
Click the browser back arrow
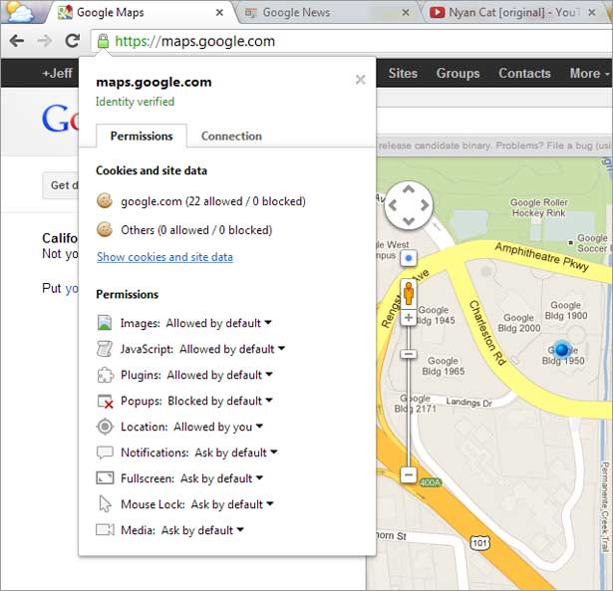click(x=16, y=42)
